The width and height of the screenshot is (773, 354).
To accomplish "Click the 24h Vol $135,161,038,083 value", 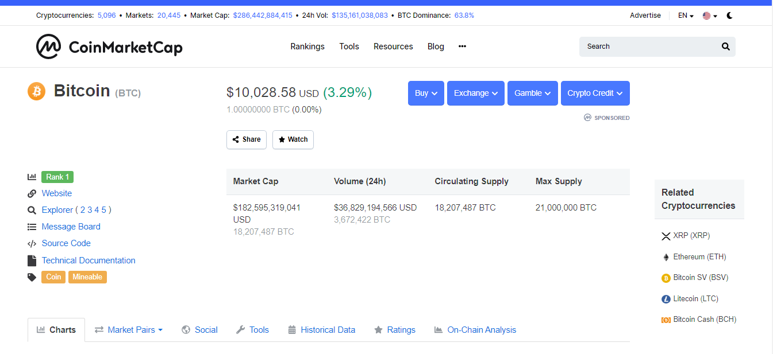I will tap(360, 15).
